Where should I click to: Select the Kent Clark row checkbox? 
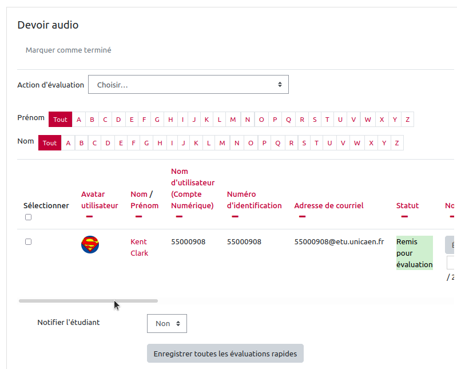[29, 242]
